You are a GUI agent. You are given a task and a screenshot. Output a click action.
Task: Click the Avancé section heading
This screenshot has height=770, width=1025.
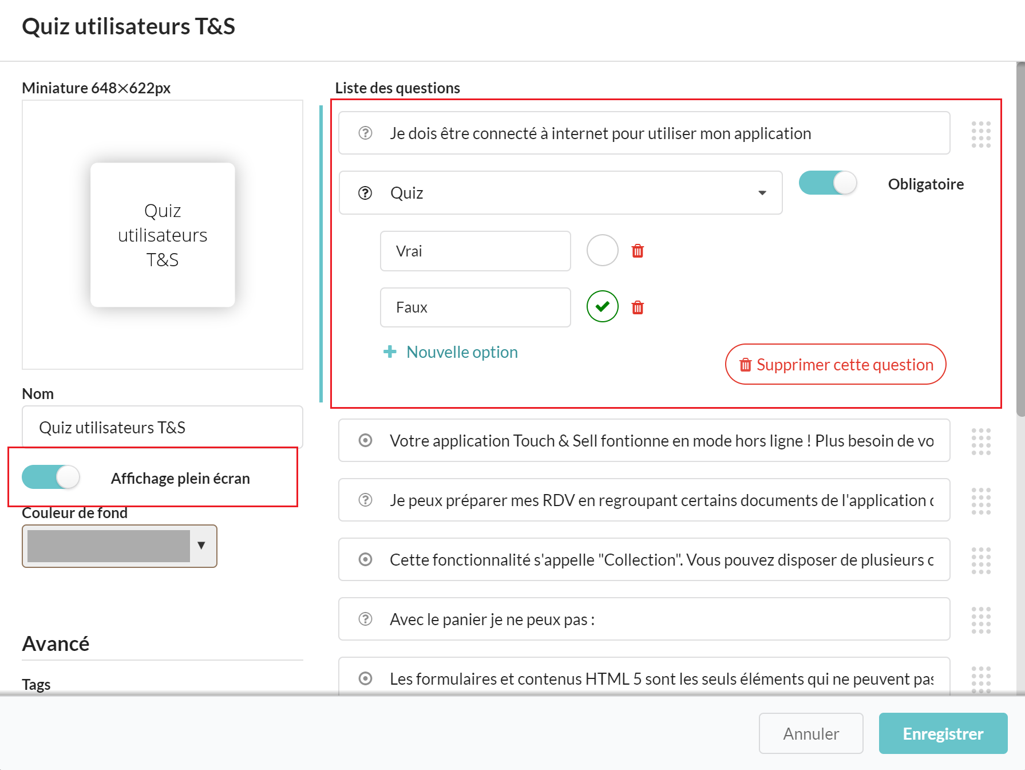click(56, 643)
